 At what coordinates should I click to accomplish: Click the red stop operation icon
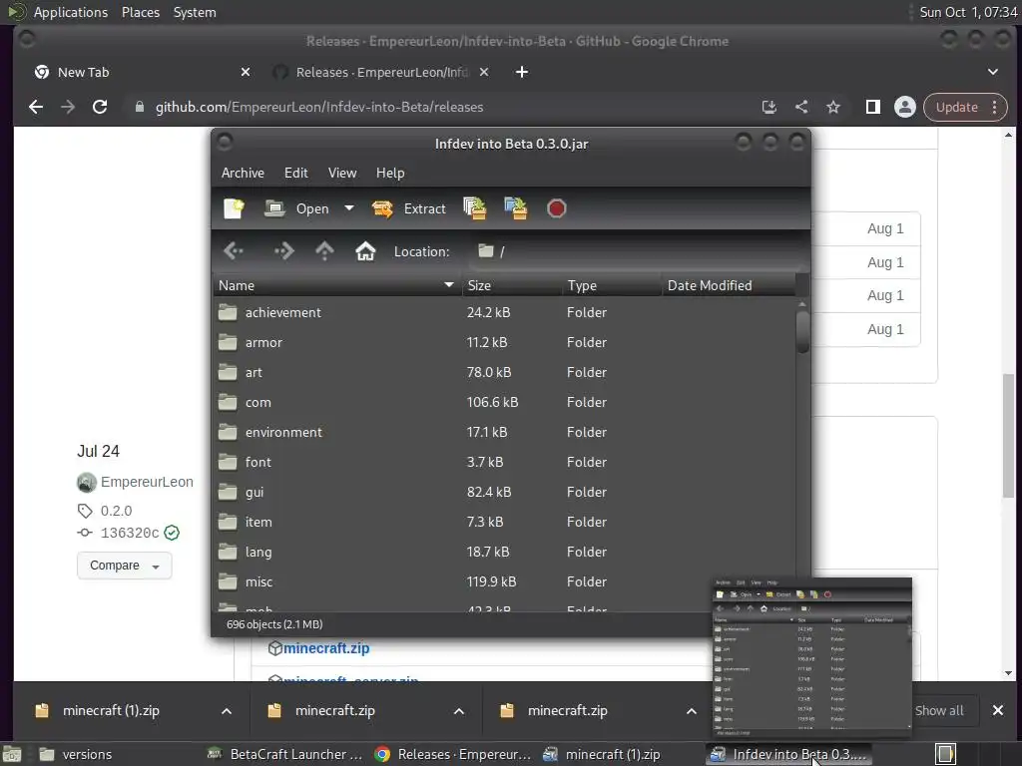pyautogui.click(x=556, y=208)
